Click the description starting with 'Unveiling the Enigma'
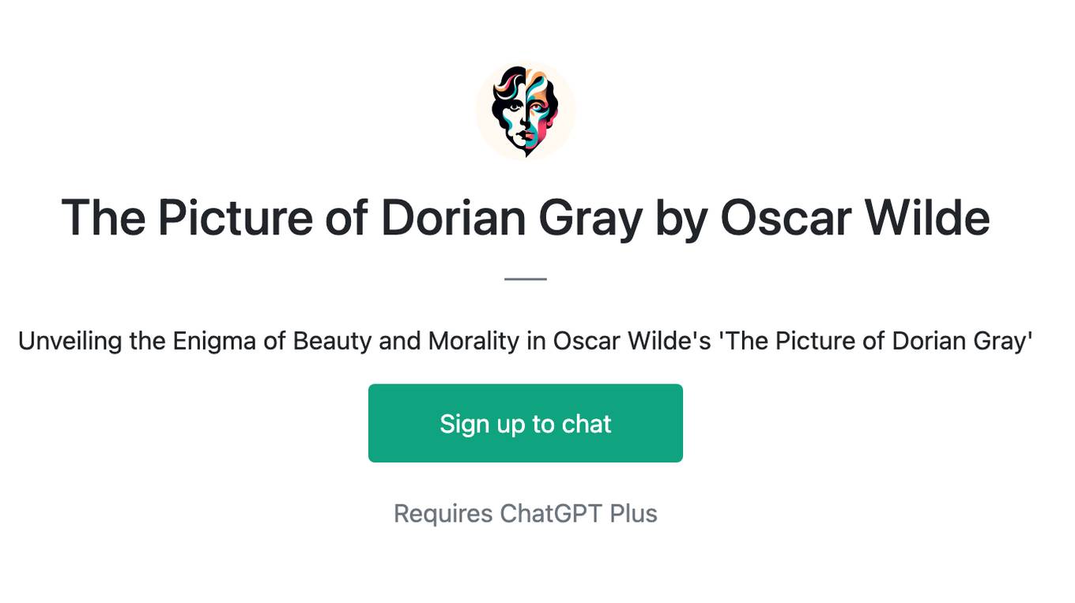 (x=526, y=341)
